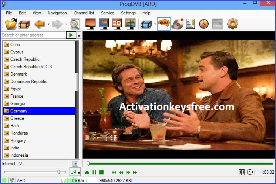276x184 pixels.
Task: Open settings with the gear icon
Action: pos(233,24)
